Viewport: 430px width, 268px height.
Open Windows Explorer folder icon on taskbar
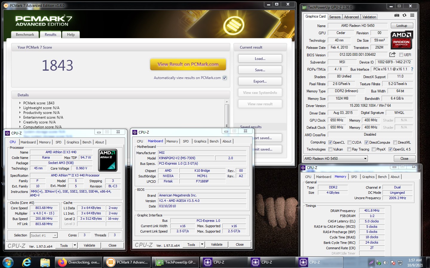pos(45,262)
